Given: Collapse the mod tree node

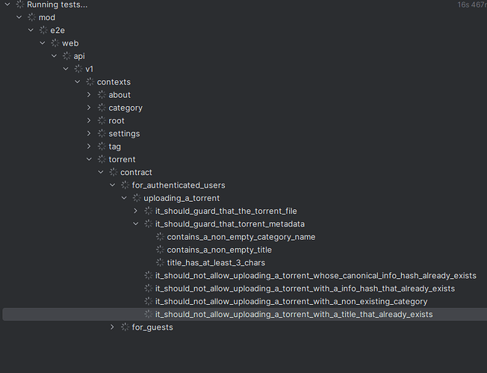Looking at the screenshot, I should (19, 17).
